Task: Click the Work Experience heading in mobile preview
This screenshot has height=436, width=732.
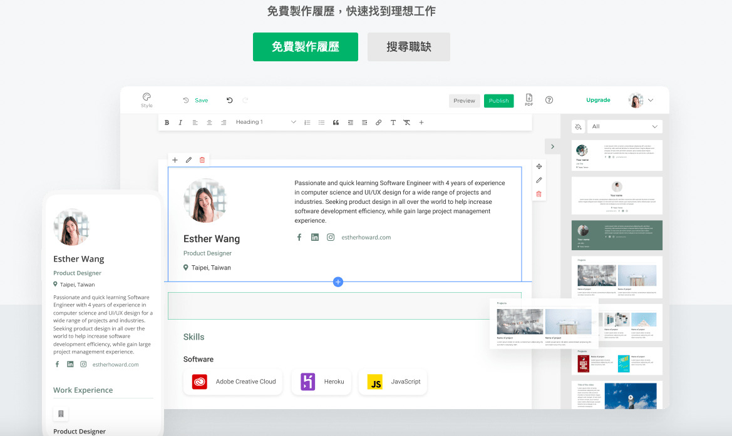Action: point(83,390)
